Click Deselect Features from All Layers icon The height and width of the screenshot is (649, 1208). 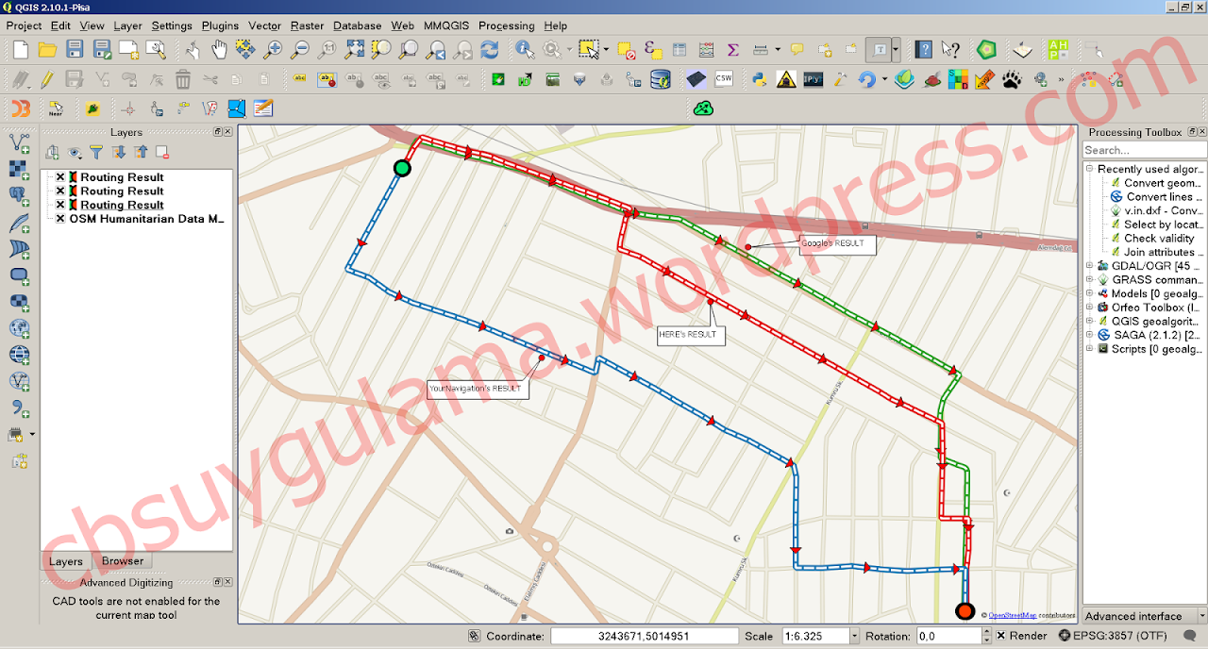point(626,49)
